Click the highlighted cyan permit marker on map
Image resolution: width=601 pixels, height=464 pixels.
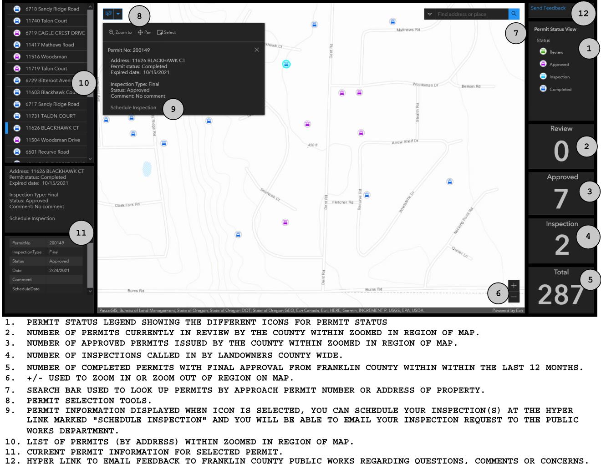[286, 65]
